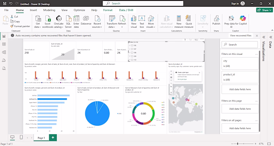Viewport: 274px width, 146px height.
Task: Click Sign in
Action: pyautogui.click(x=235, y=4)
